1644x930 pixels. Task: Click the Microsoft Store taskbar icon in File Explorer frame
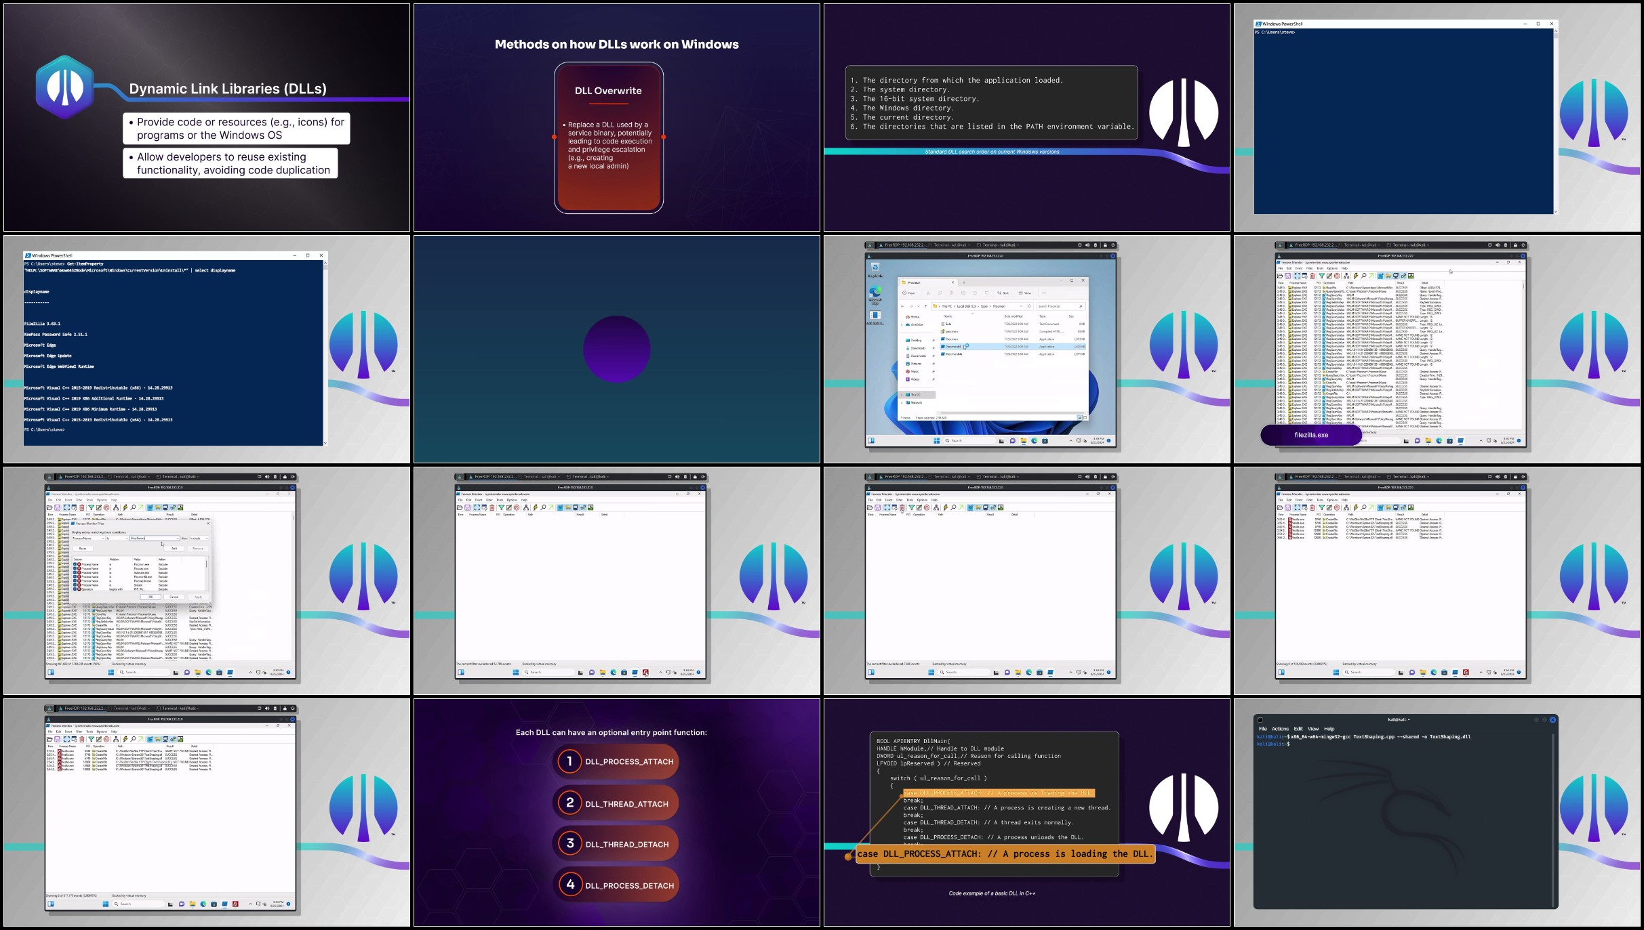click(1045, 440)
